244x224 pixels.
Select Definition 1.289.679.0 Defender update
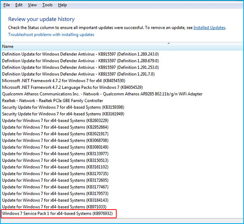point(80,61)
